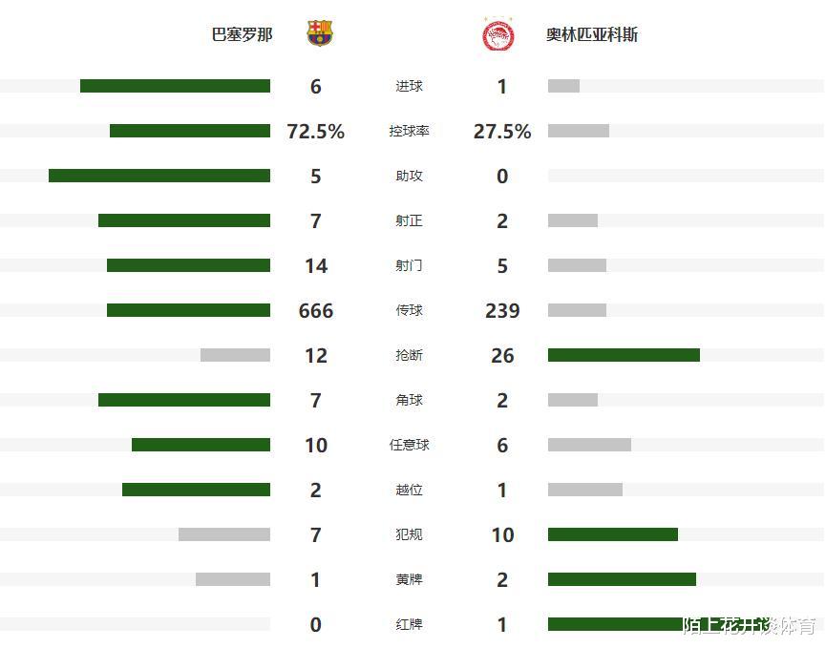The image size is (826, 648).
Task: Click Barcelona's green 进球 bar
Action: 175,86
